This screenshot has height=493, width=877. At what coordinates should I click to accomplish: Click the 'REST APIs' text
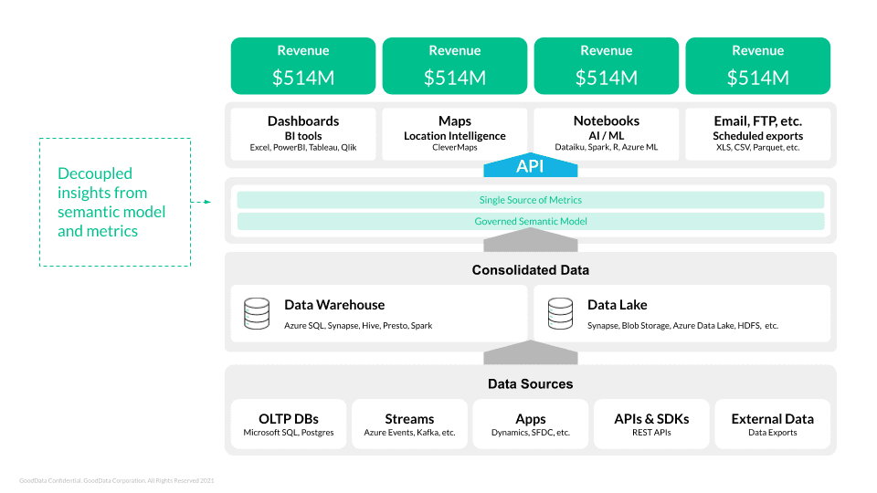651,433
